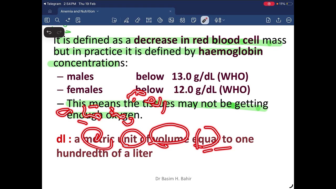Tap the red 'dl :' label

click(x=64, y=139)
